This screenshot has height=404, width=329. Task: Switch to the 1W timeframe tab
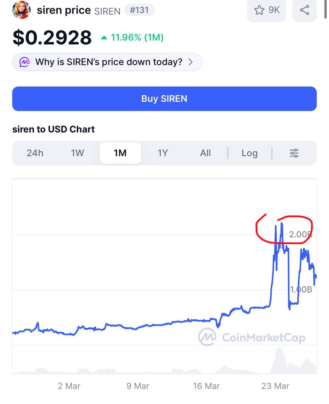pyautogui.click(x=77, y=153)
